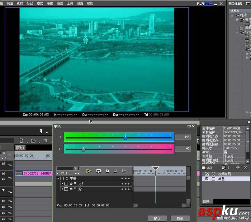This screenshot has height=222, width=251.
Task: Add a keyframe on the U row diamond
Action: [126, 184]
